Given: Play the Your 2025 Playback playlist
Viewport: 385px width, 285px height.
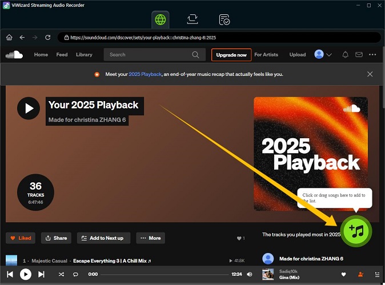Looking at the screenshot, I should pos(29,109).
